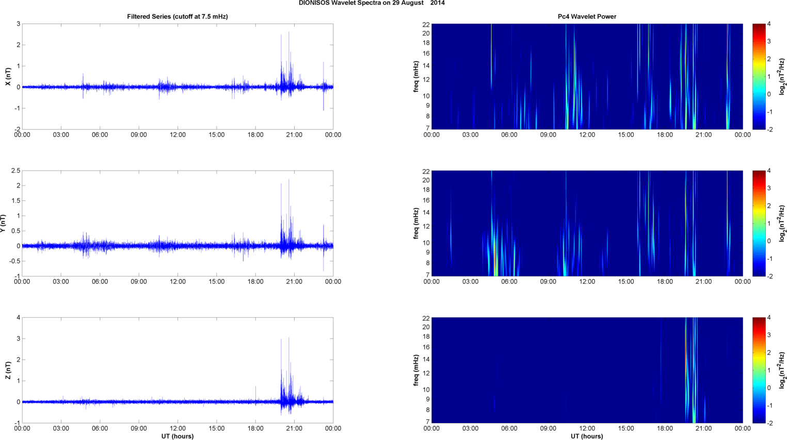Pick the colorbar beside the middle spectrogram

[x=759, y=223]
